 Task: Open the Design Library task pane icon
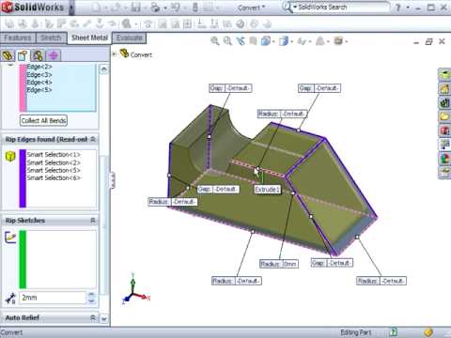coord(444,102)
